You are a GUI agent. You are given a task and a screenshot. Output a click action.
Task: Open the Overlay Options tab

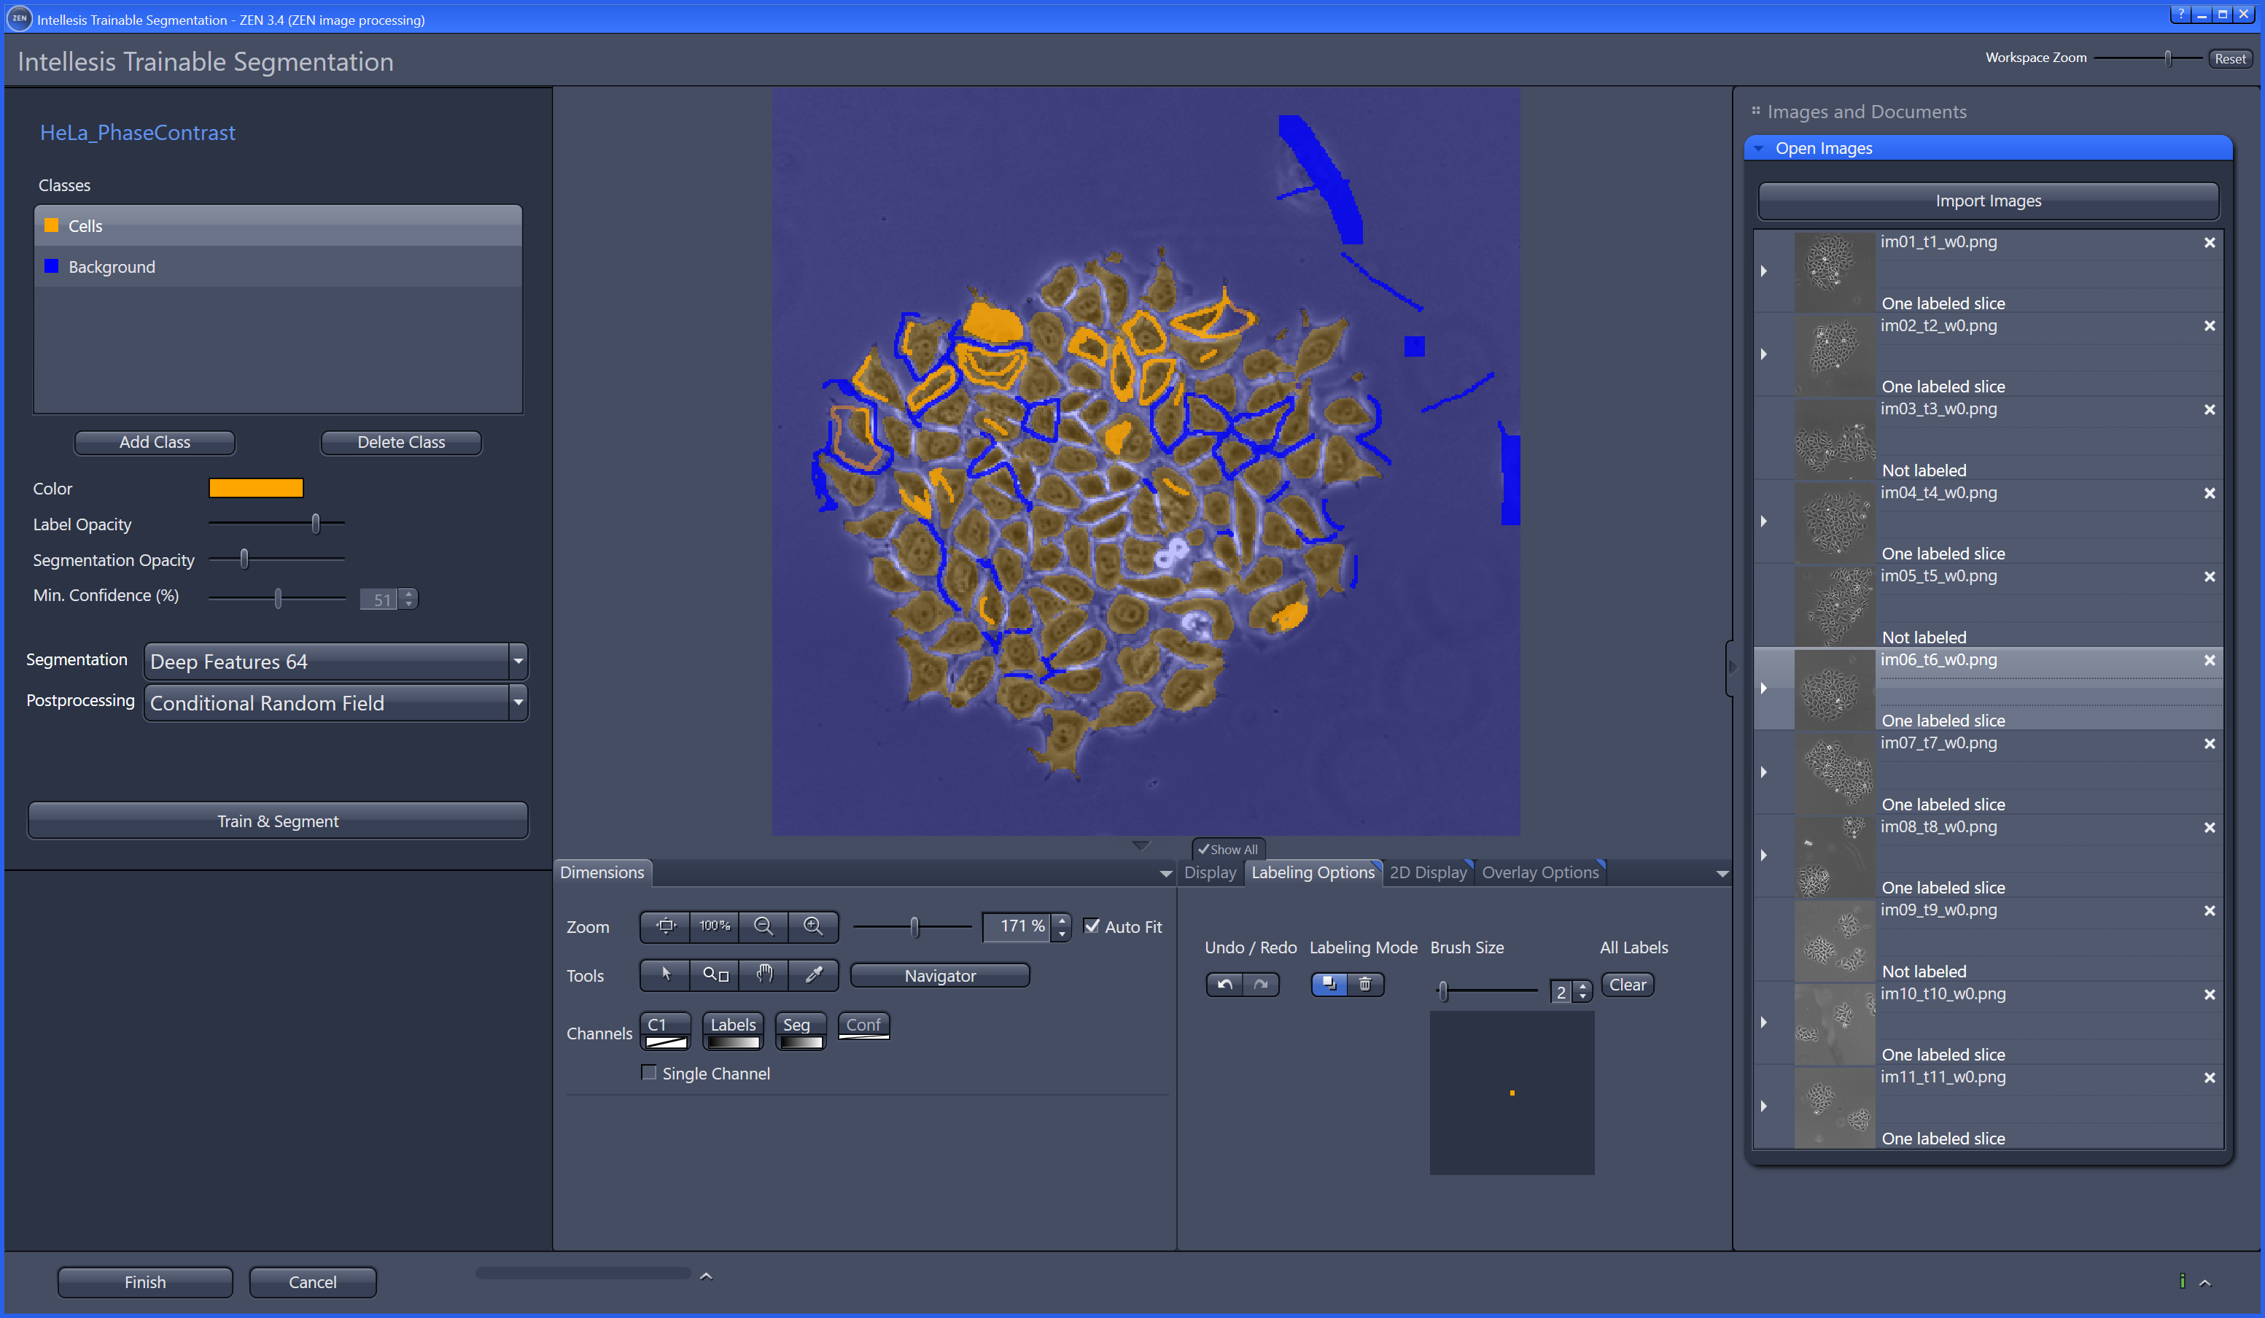tap(1539, 871)
